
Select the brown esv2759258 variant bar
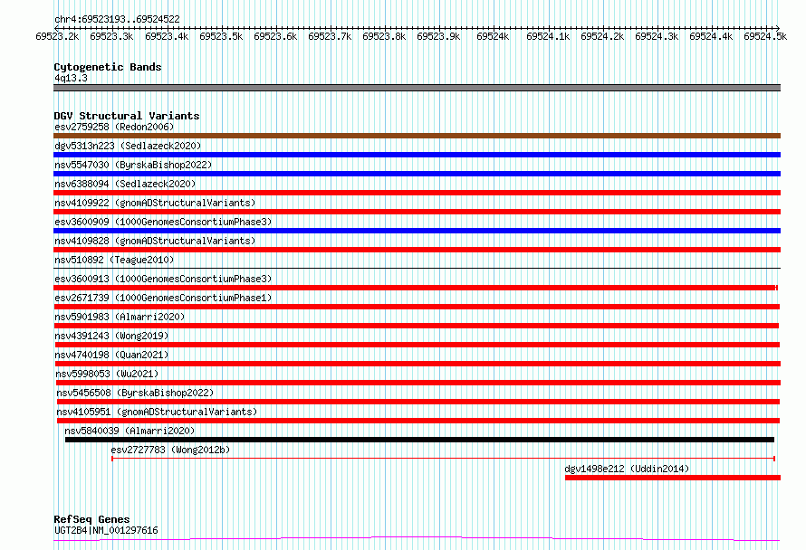pos(417,136)
